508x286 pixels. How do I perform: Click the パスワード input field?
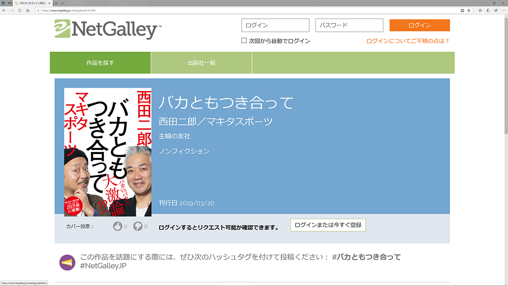tap(349, 25)
